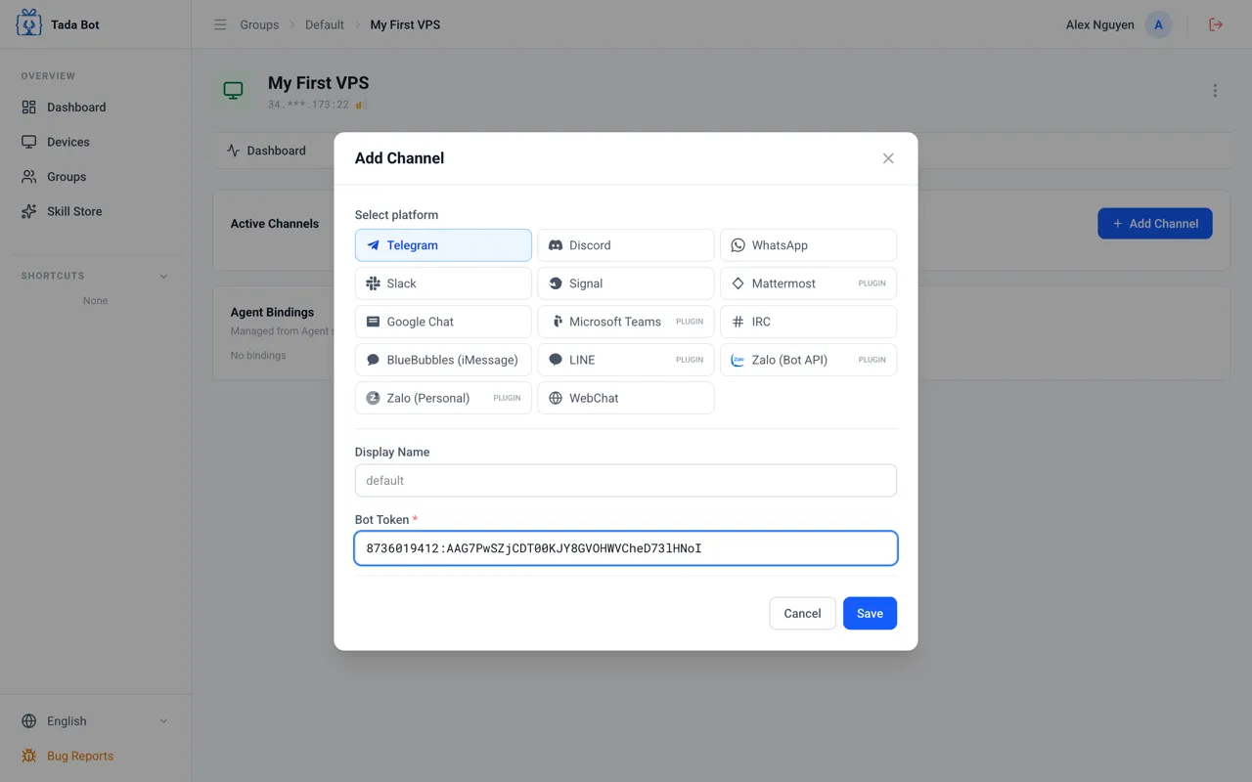Open the three-dot device options menu
Screen dimensions: 1252x782
(1215, 91)
